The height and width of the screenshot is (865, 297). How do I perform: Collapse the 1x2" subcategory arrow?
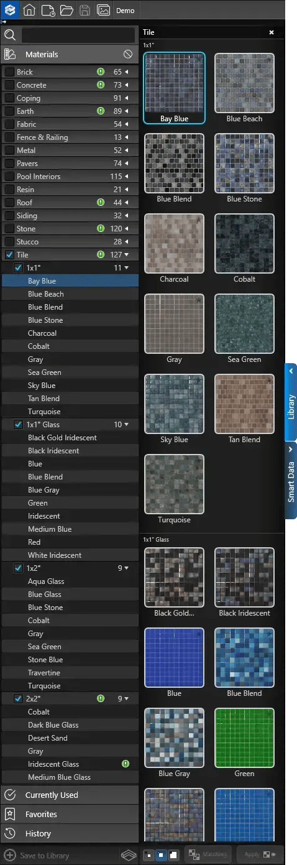127,568
